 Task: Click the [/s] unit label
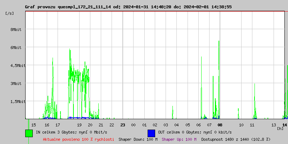pyautogui.click(x=10, y=13)
